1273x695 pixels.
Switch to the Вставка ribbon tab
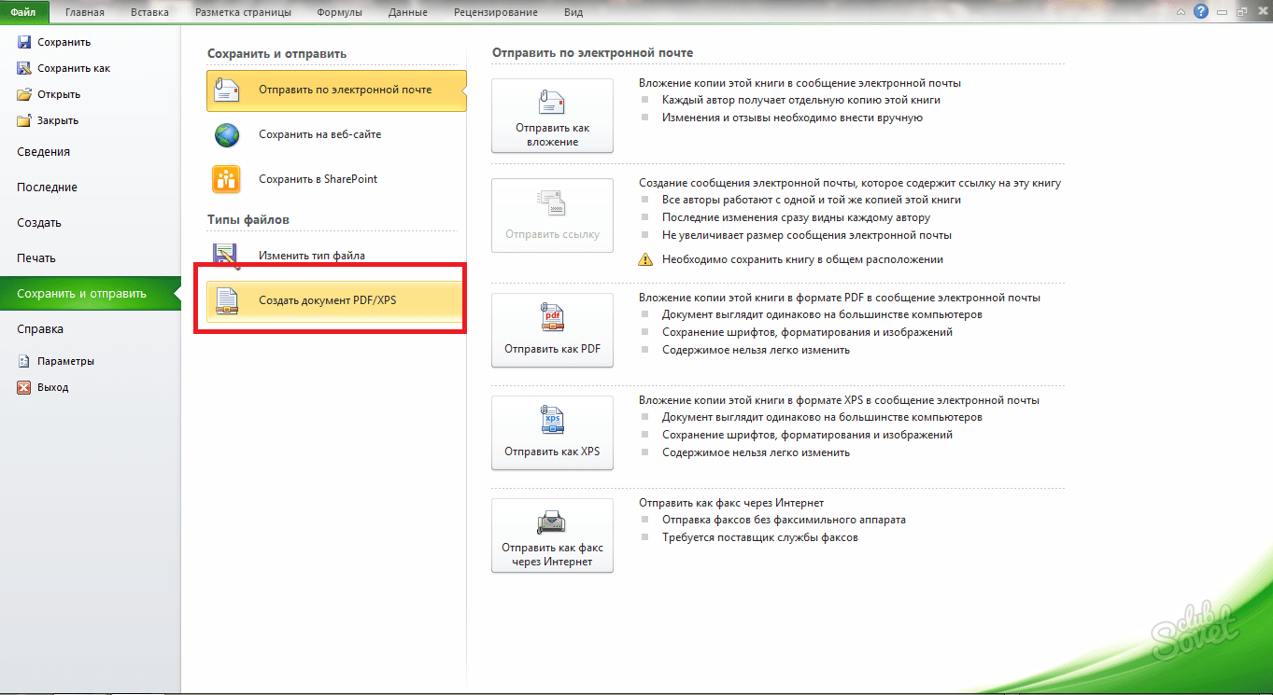coord(149,12)
